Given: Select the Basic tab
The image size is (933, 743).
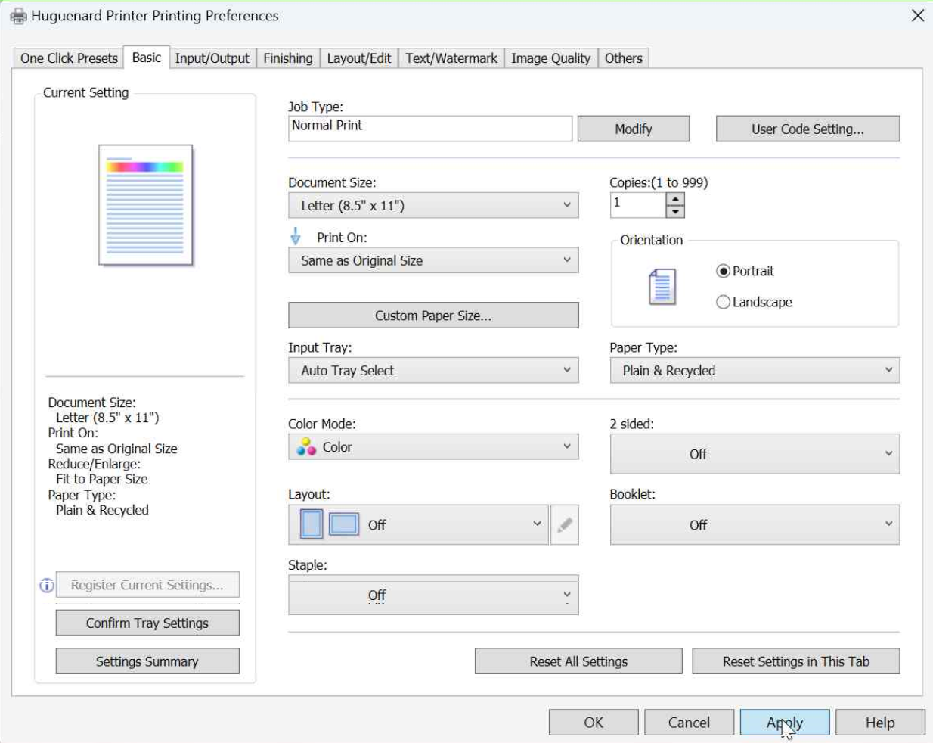Looking at the screenshot, I should click(146, 58).
